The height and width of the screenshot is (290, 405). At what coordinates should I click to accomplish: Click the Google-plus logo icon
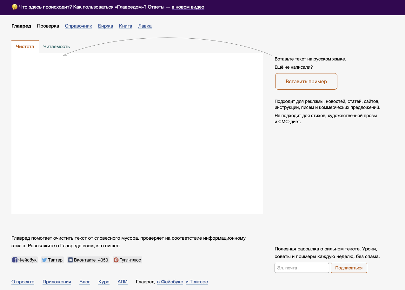(116, 260)
